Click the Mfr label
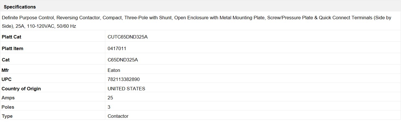The image size is (401, 122). (6, 70)
